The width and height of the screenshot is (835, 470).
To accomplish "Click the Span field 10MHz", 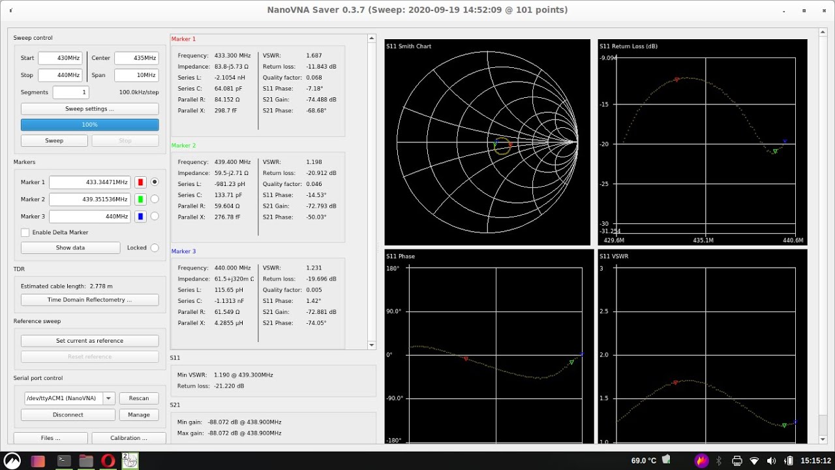I will point(136,75).
